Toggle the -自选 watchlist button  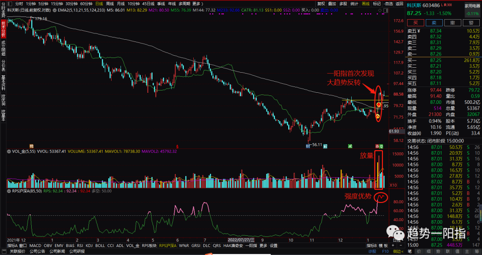click(388, 4)
